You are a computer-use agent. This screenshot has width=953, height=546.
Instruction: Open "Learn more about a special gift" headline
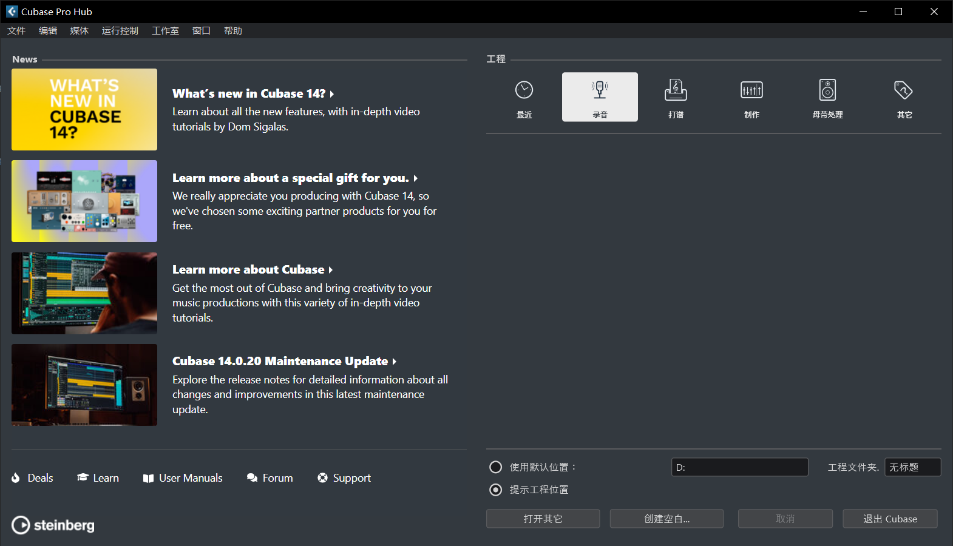(x=295, y=178)
